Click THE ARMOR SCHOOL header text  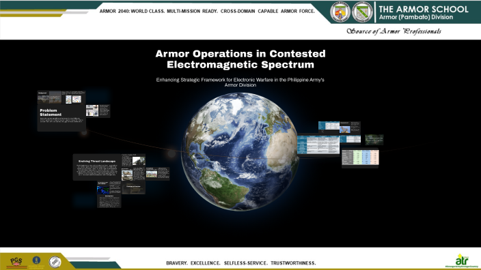pyautogui.click(x=424, y=9)
